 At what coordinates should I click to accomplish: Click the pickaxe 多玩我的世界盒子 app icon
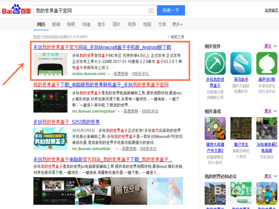click(x=215, y=64)
